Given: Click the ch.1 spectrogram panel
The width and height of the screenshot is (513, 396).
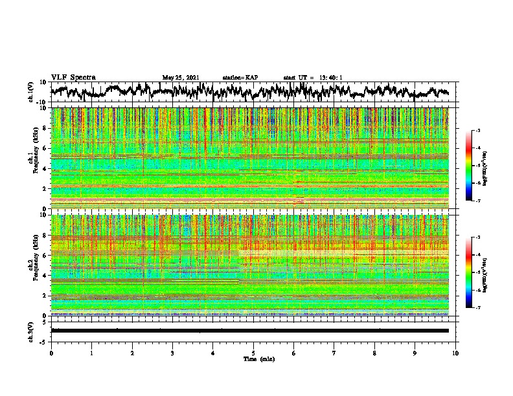Looking at the screenshot, I should click(x=250, y=158).
